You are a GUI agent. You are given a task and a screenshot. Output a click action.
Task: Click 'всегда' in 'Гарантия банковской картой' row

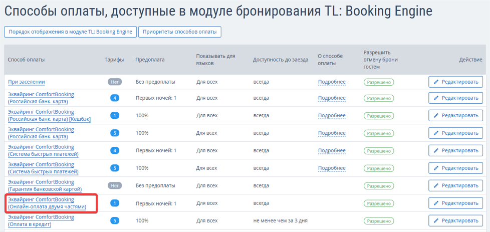click(x=261, y=186)
